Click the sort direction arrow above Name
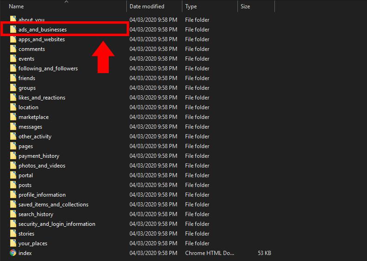Screen dimensions: 367x261 (x=67, y=2)
